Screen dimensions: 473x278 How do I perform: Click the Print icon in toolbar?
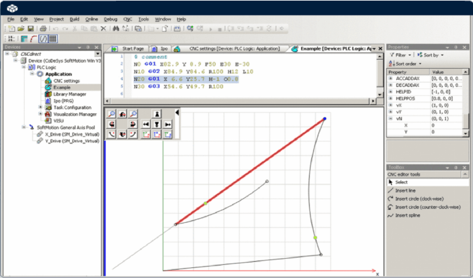point(43,29)
